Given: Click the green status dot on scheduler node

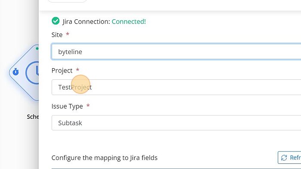Looking at the screenshot, I should (37, 48).
